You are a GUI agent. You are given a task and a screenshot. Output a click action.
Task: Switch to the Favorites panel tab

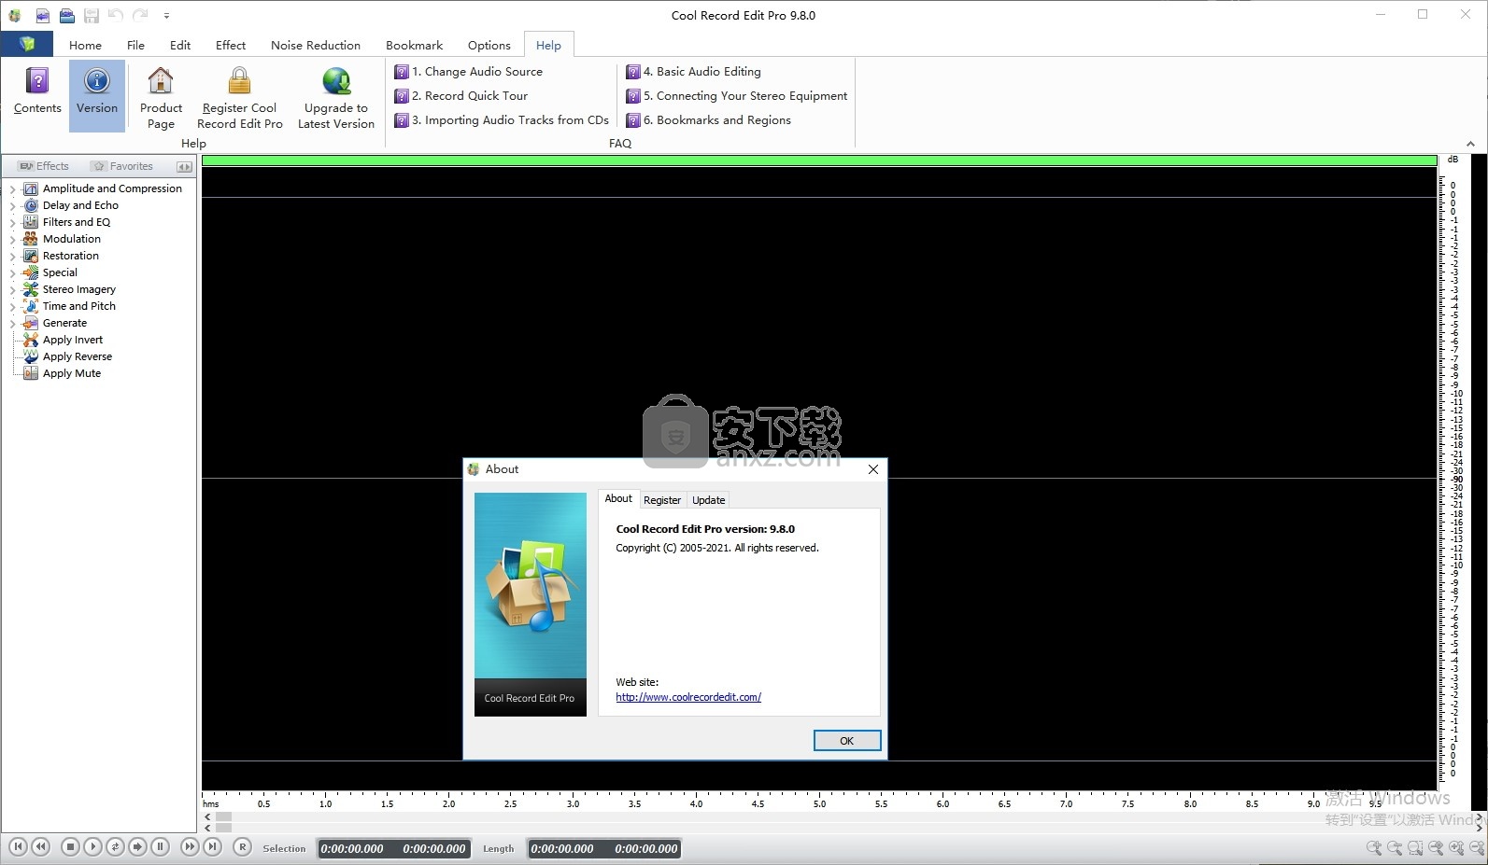[122, 166]
